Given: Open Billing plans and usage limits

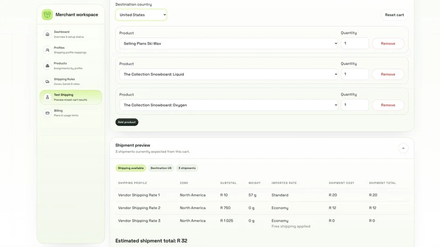Looking at the screenshot, I should click(71, 113).
